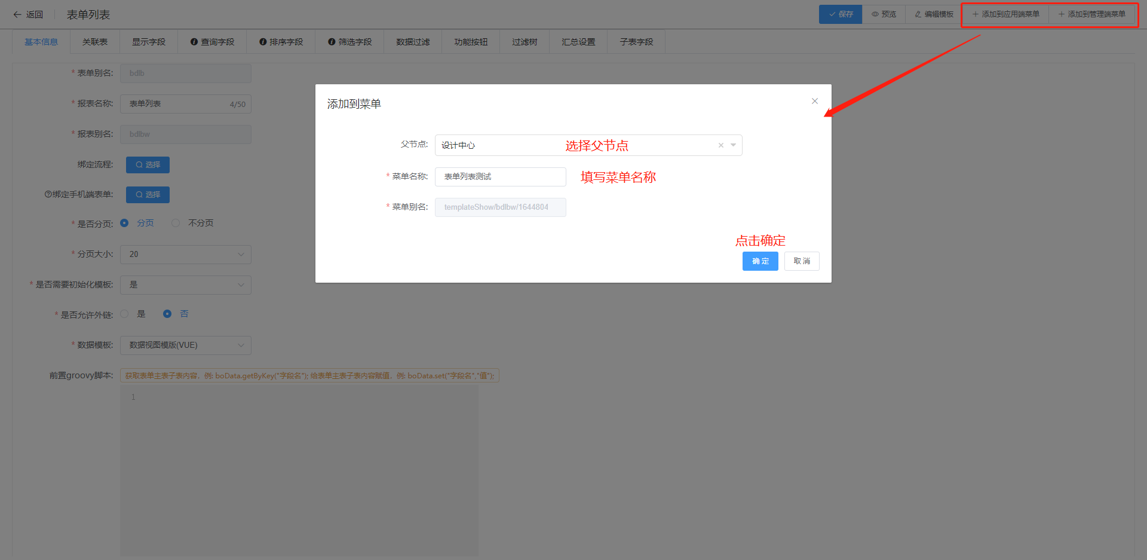Switch to the 显示字段 tab
Screen dimensions: 1147x560
[x=148, y=42]
